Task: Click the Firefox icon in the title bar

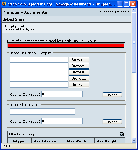Action: coord(4,4)
